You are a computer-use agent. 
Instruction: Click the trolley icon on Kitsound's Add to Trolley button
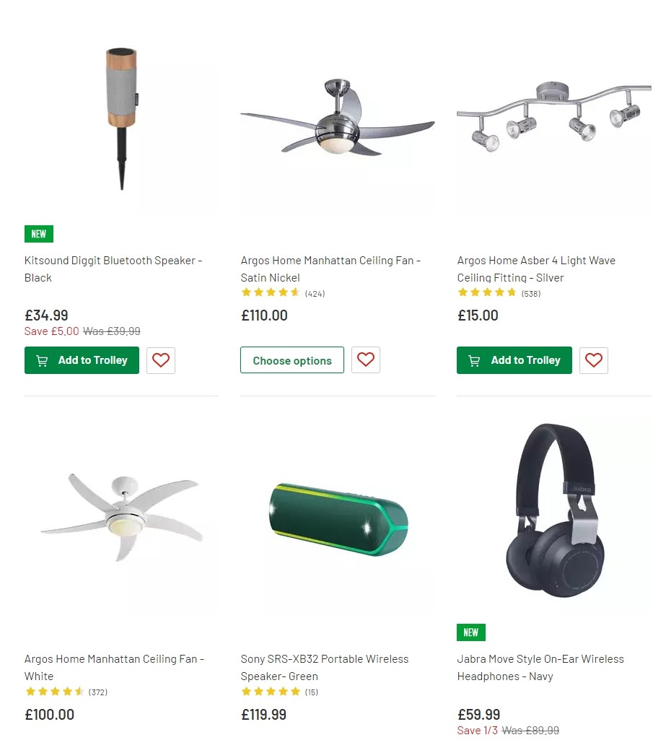pyautogui.click(x=41, y=360)
